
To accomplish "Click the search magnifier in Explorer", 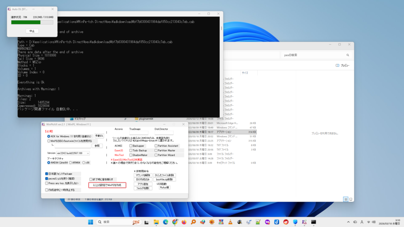I will (348, 55).
